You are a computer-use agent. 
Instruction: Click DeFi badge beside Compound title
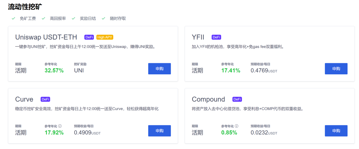click(x=237, y=99)
